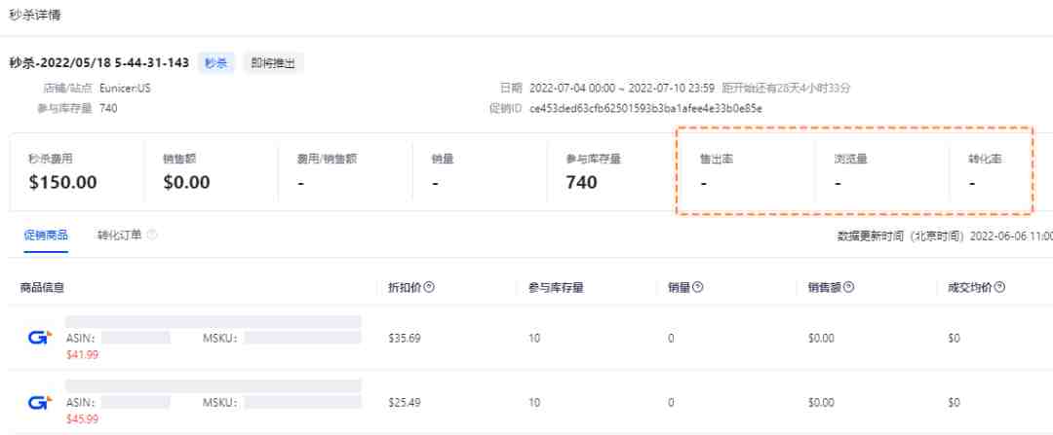The width and height of the screenshot is (1053, 435).
Task: Click the blue 秒杀 tag
Action: [x=215, y=63]
